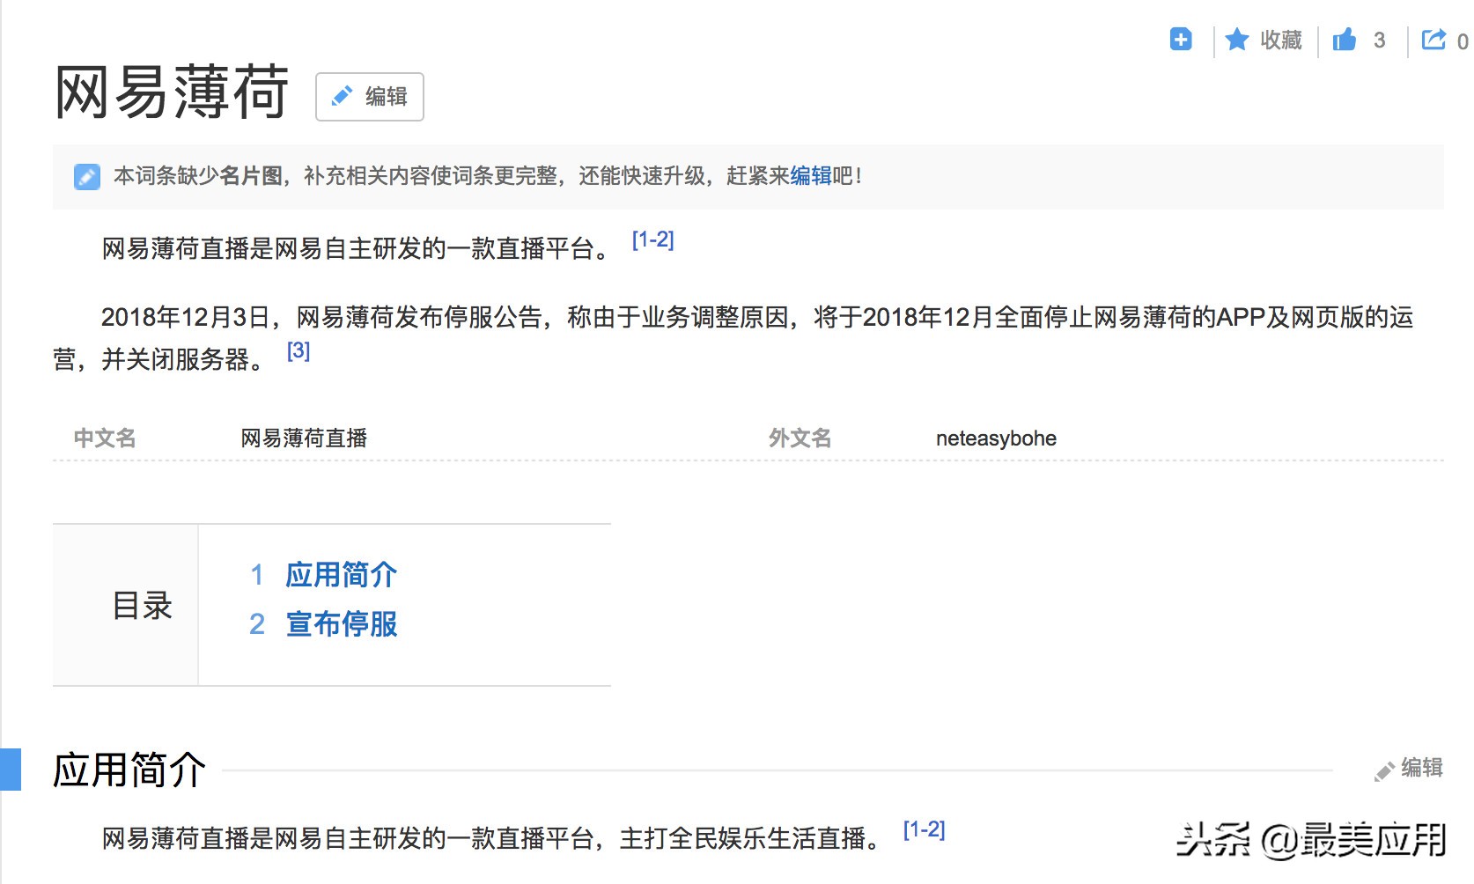The width and height of the screenshot is (1474, 884).
Task: Jump to 宣布停服 via the table of contents
Action: (x=341, y=624)
